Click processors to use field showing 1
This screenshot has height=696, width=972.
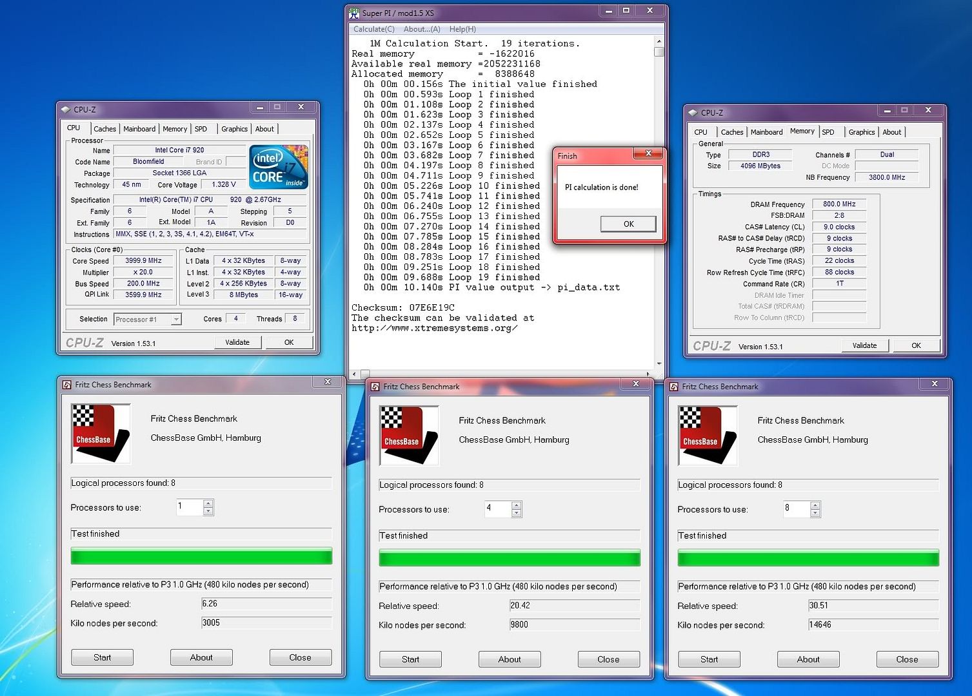(190, 507)
